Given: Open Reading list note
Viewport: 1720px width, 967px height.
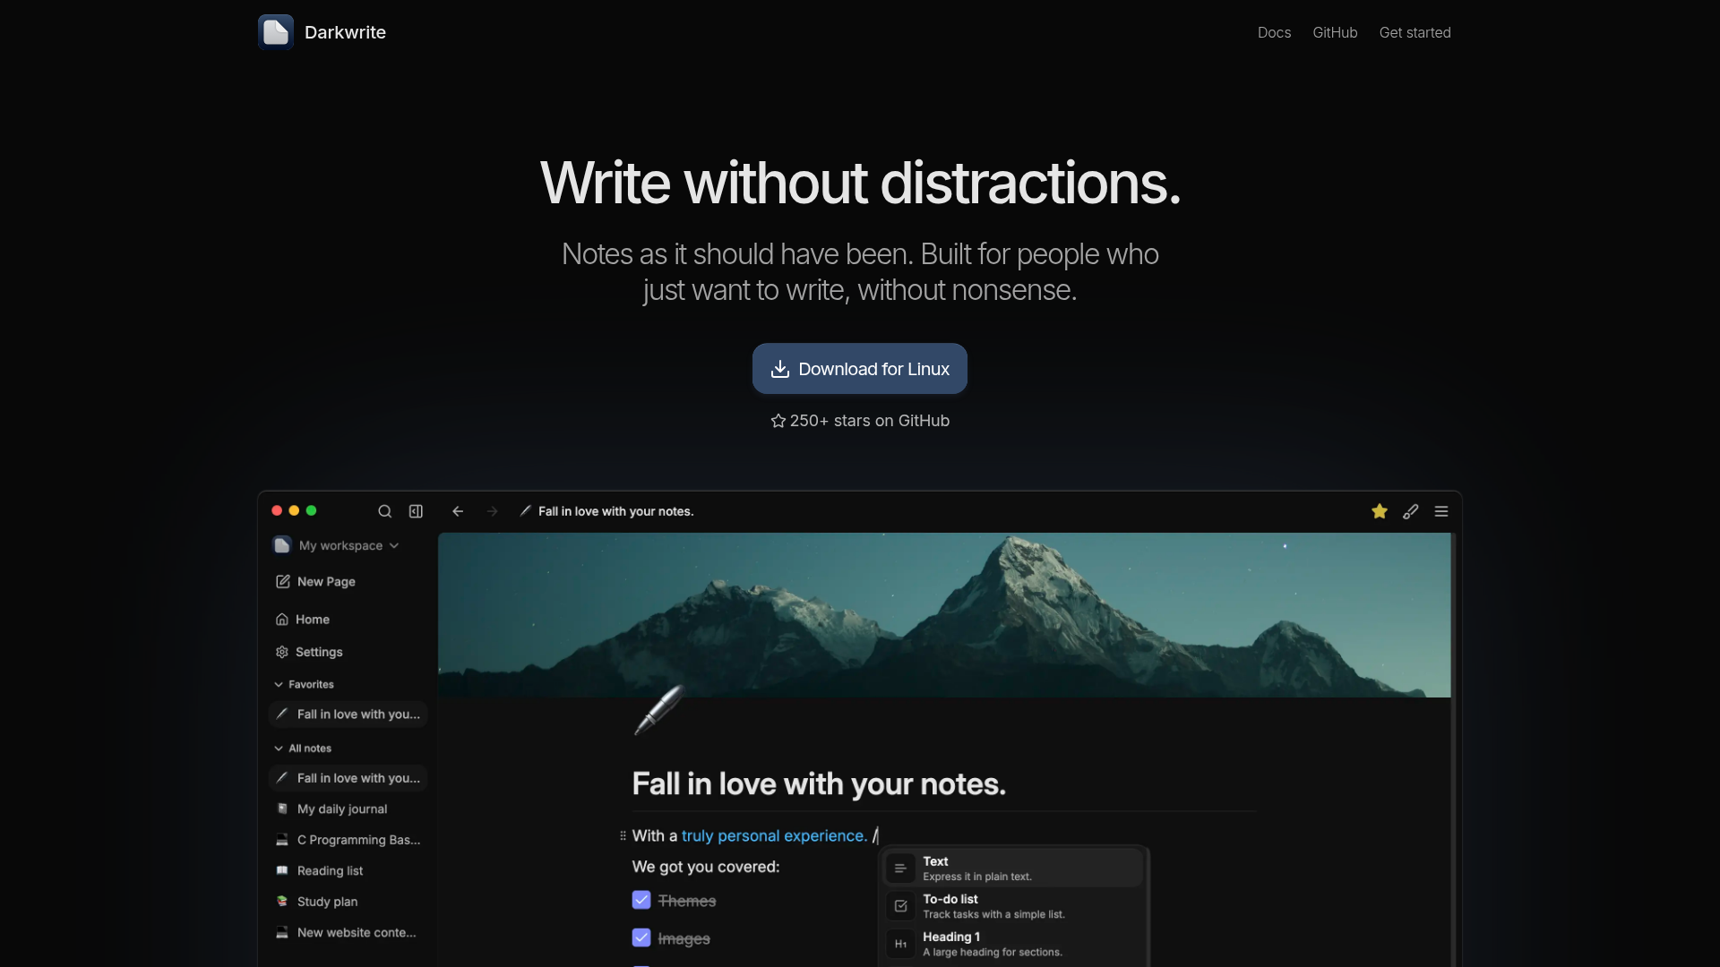Looking at the screenshot, I should (x=348, y=871).
